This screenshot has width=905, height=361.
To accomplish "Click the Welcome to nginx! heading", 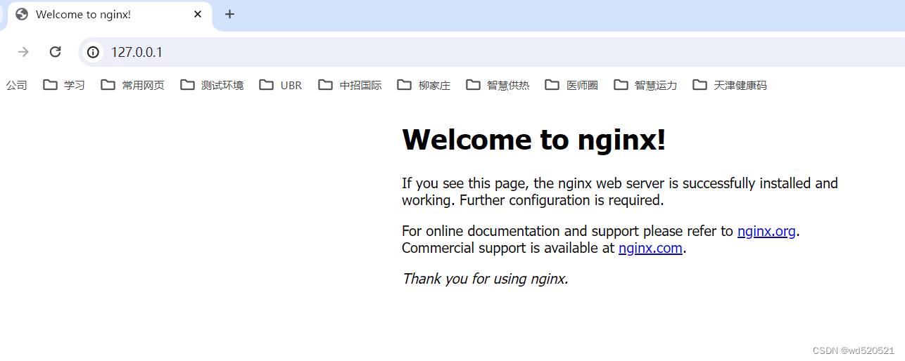I will point(533,139).
